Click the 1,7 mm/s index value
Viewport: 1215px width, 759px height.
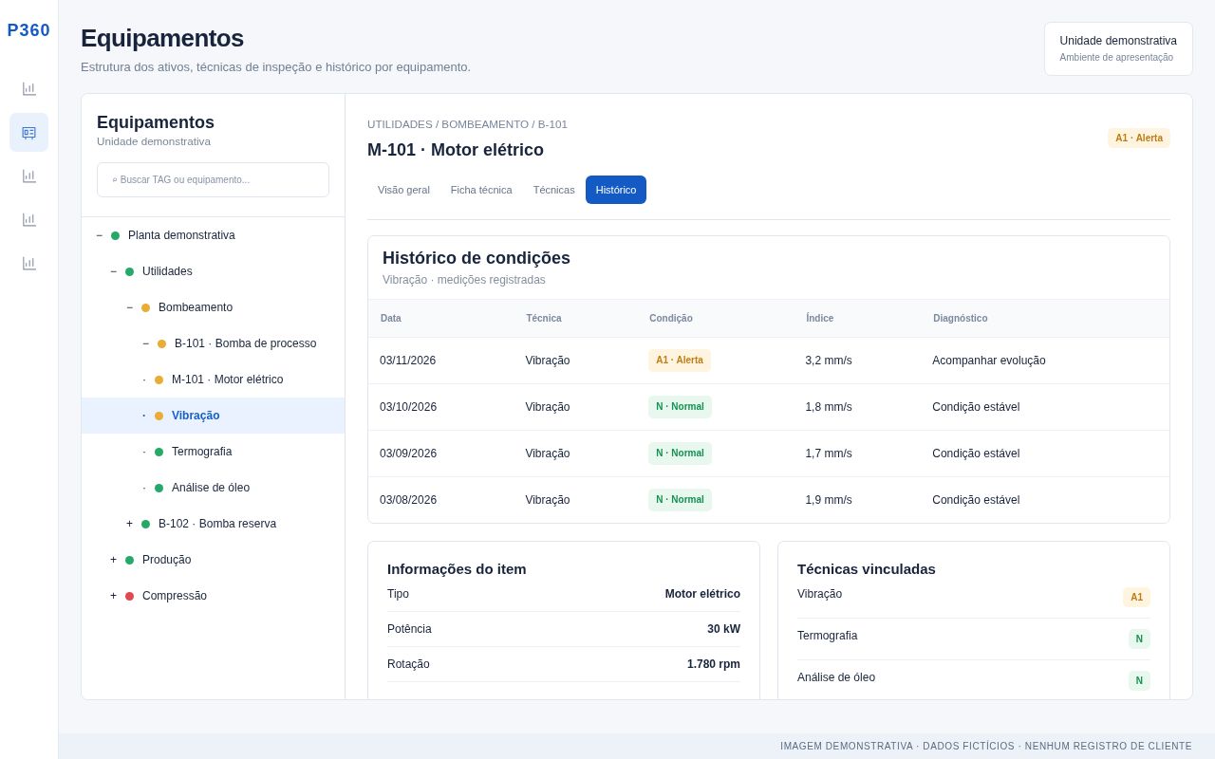(x=829, y=454)
